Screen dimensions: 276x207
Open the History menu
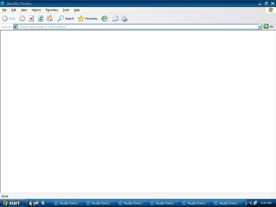pyautogui.click(x=36, y=10)
